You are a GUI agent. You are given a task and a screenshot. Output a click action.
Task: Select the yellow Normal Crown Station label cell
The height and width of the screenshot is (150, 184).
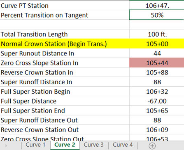click(x=65, y=44)
